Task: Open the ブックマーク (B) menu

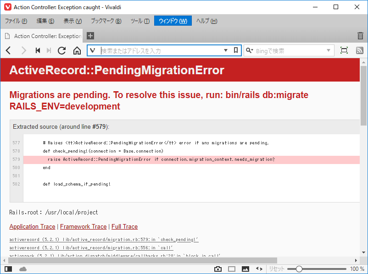Action: [106, 21]
